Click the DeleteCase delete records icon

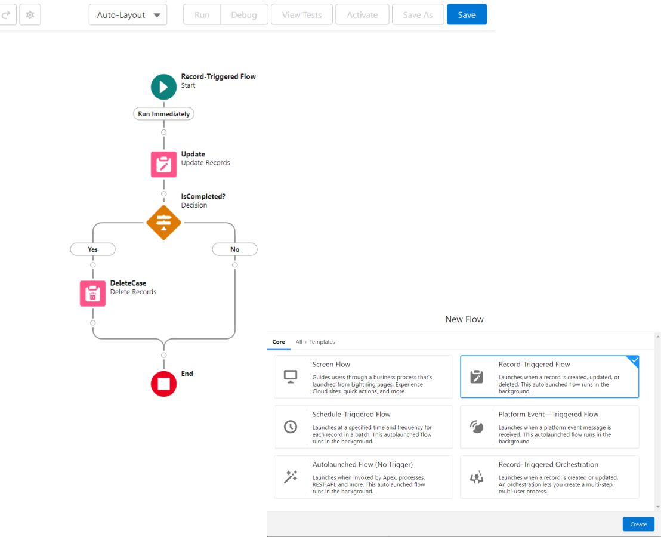[x=92, y=294]
